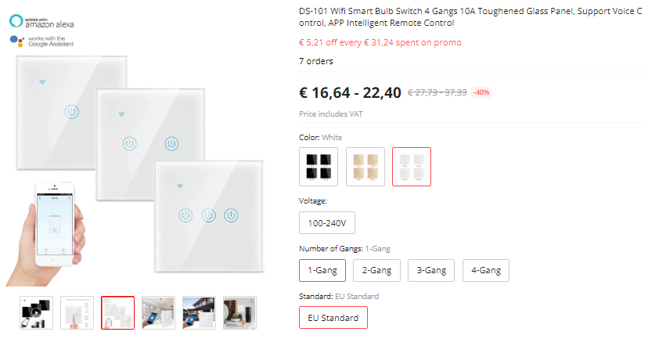Choose the white color swatch
The width and height of the screenshot is (648, 339).
412,166
